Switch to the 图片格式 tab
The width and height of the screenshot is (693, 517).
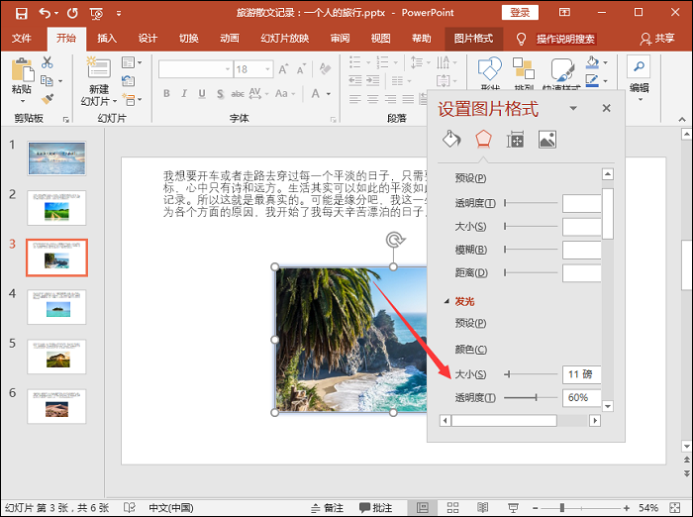click(473, 39)
